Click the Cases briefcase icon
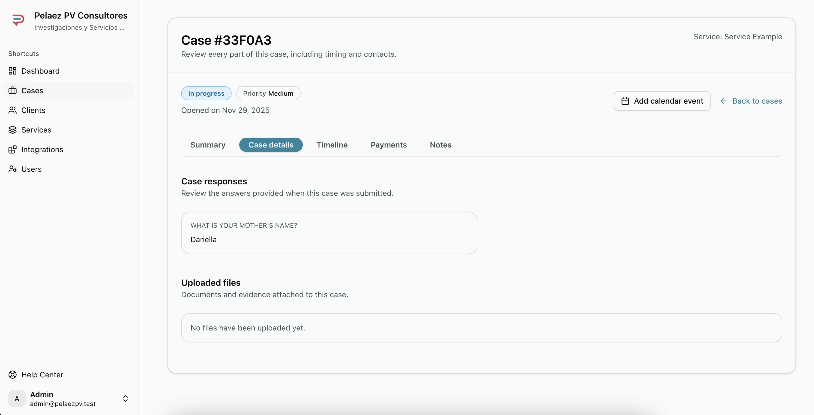814x415 pixels. pyautogui.click(x=13, y=91)
